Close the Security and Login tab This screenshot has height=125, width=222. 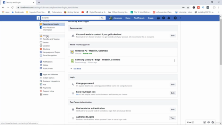click(34, 2)
